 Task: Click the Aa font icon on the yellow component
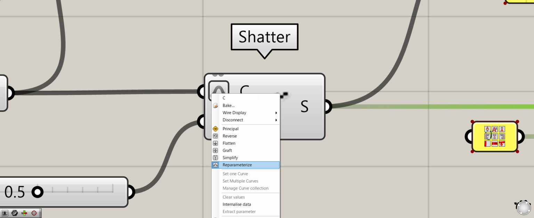coord(495,129)
